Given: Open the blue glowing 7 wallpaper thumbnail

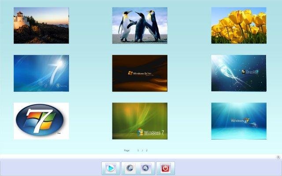Looking at the screenshot, I should click(x=41, y=73).
